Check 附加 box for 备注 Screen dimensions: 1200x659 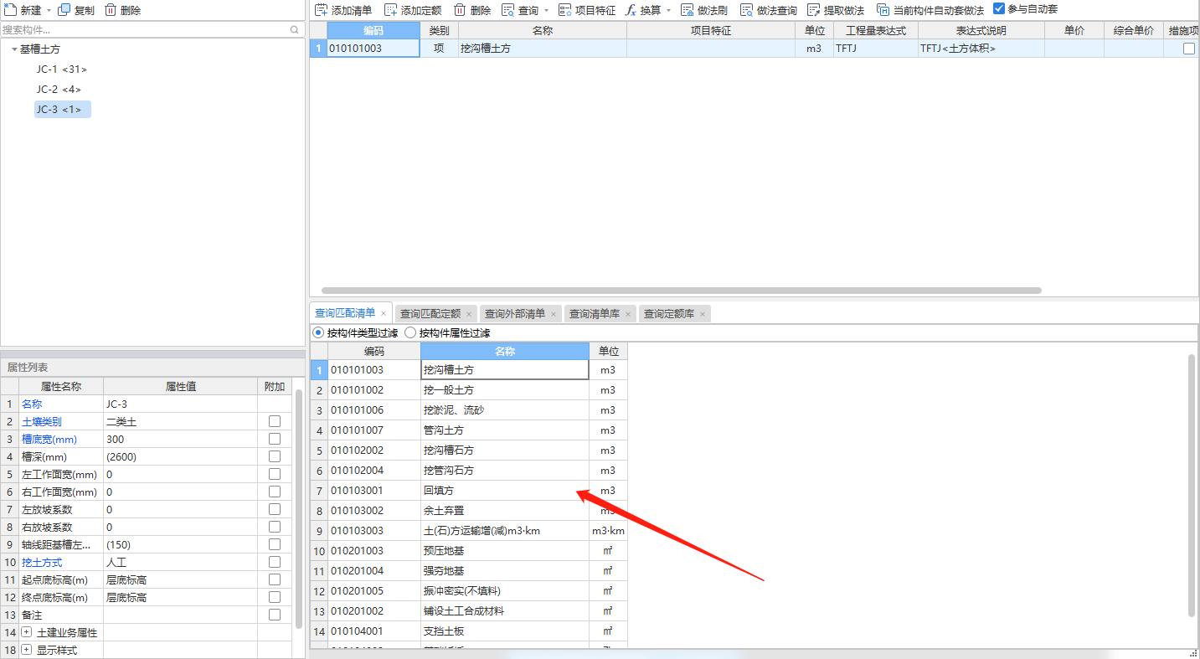coord(275,615)
